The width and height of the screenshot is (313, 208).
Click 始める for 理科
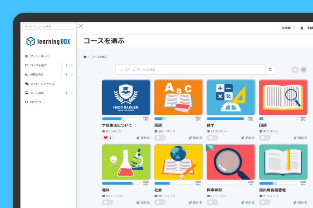coord(143,203)
